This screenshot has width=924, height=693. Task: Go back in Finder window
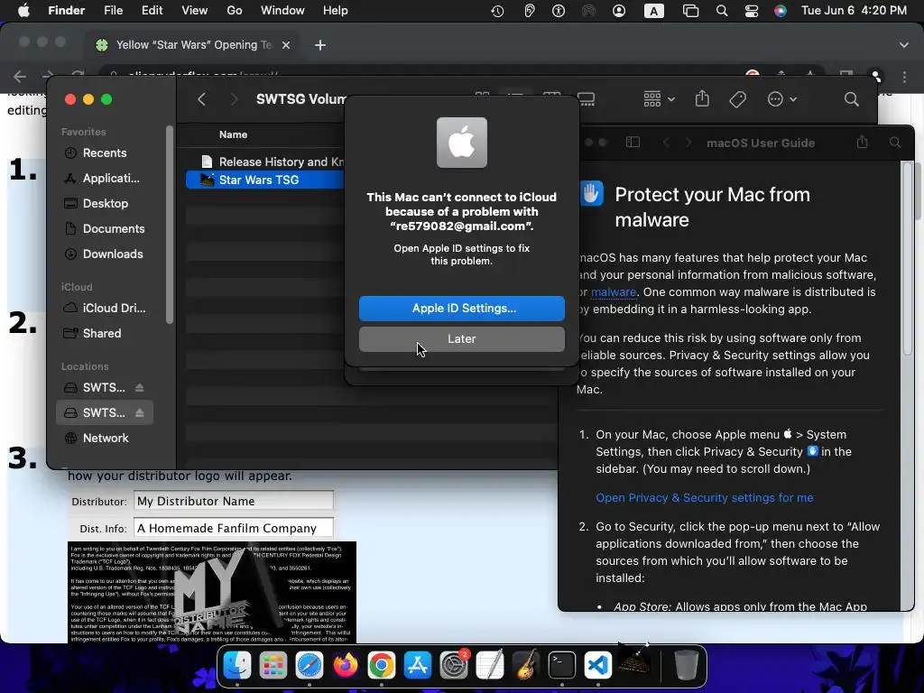click(x=201, y=99)
